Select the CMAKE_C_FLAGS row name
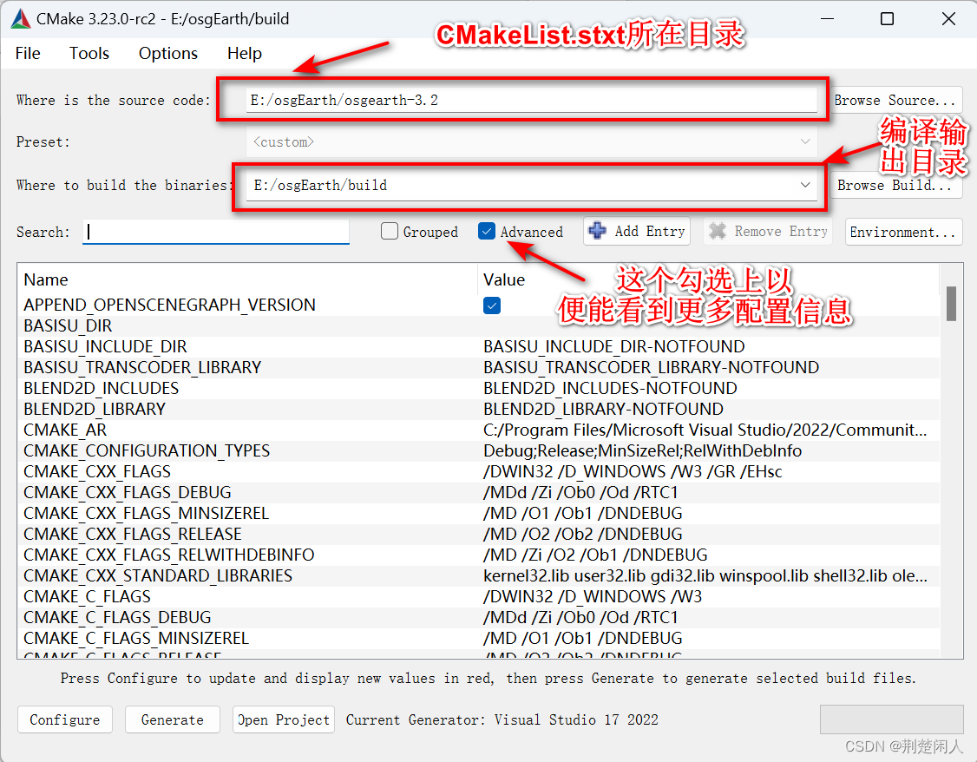977x762 pixels. [x=87, y=597]
